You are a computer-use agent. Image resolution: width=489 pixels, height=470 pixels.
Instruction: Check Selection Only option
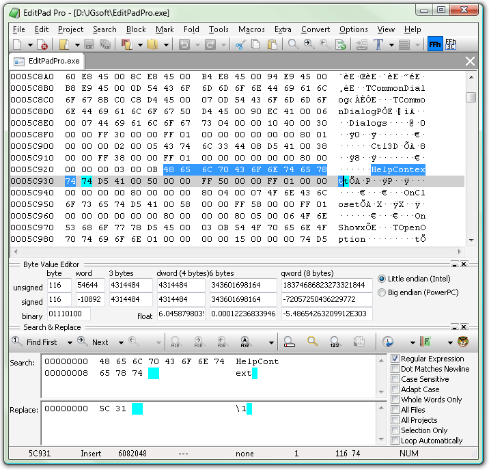395,430
